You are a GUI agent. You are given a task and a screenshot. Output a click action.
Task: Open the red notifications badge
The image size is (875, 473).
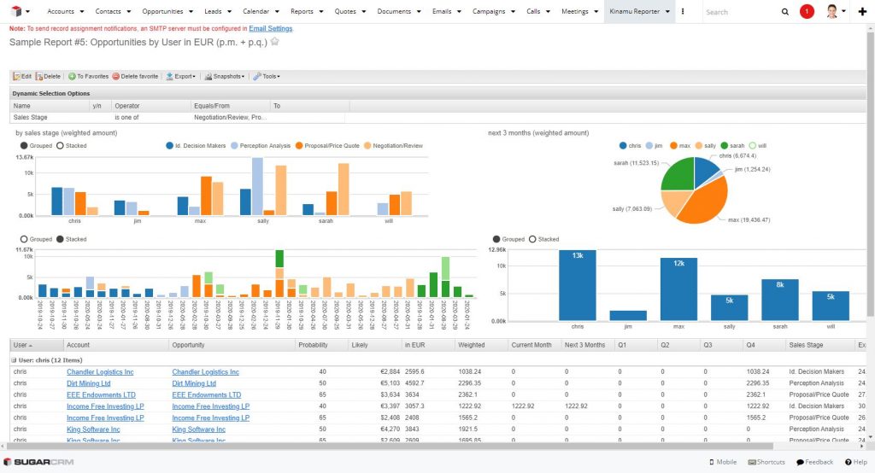[x=807, y=11]
